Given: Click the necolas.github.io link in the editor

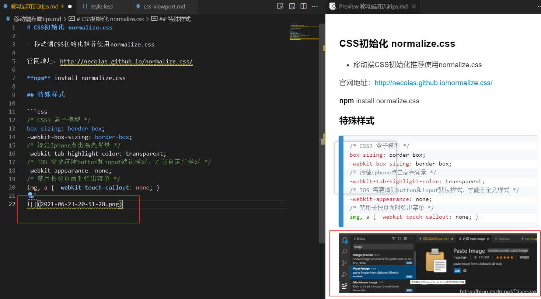Looking at the screenshot, I should [126, 61].
